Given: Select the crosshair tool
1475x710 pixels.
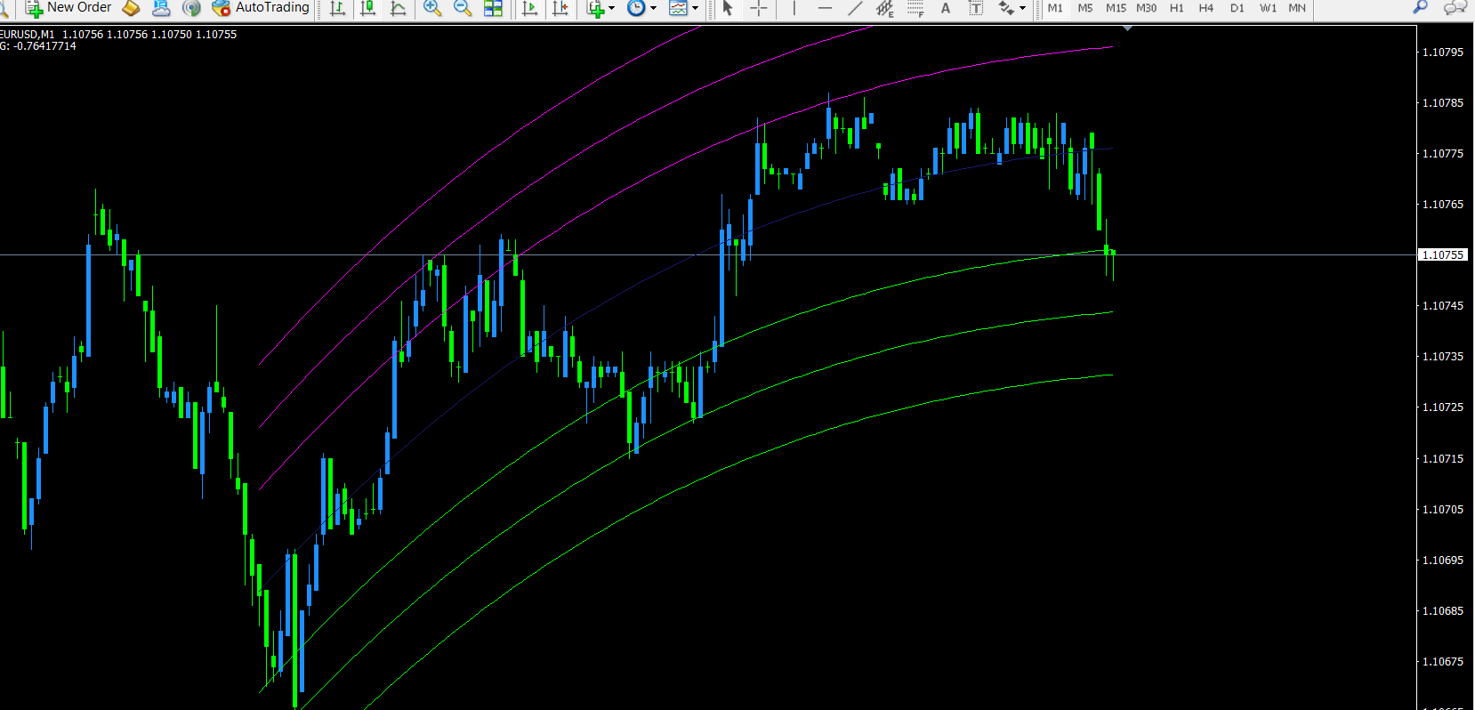Looking at the screenshot, I should [x=759, y=8].
